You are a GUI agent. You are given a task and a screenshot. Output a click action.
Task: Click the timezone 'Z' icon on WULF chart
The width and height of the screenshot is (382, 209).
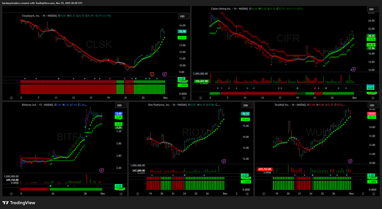point(264,194)
